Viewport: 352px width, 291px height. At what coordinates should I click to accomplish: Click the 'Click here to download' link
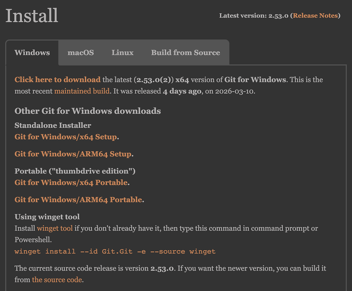tap(57, 80)
